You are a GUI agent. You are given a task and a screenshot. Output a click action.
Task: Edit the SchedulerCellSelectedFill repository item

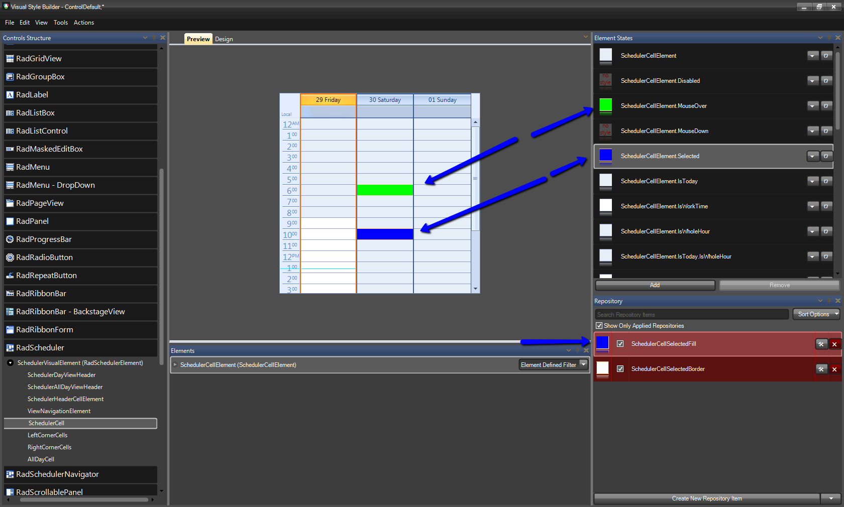coord(821,344)
